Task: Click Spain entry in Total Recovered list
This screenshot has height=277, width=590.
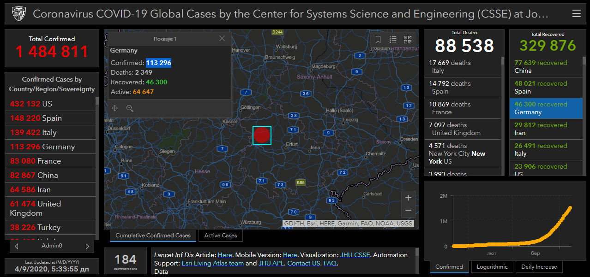Action: tap(546, 88)
